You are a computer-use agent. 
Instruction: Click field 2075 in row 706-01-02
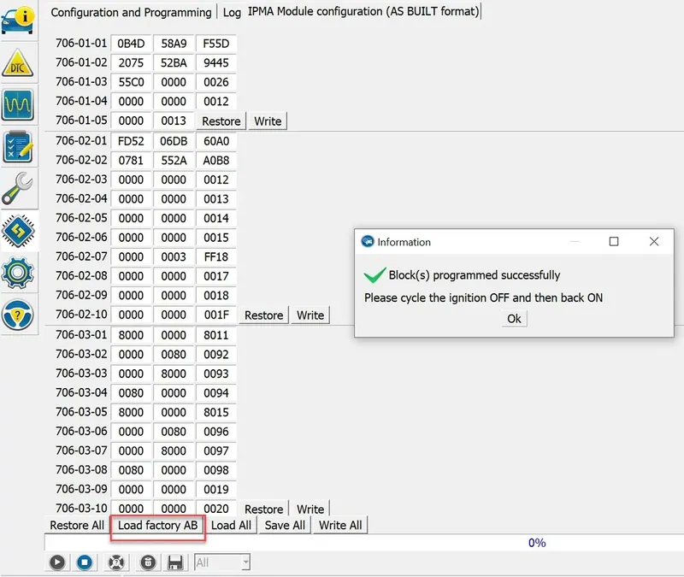click(x=131, y=62)
